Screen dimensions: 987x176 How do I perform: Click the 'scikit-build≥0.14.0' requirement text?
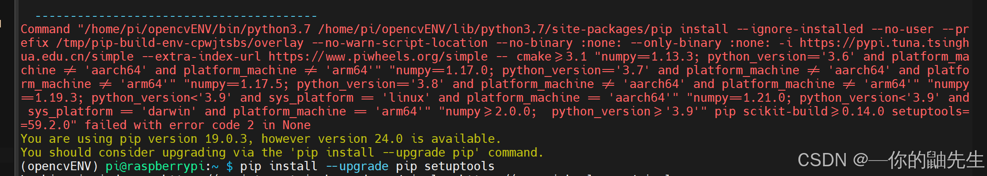coord(814,111)
